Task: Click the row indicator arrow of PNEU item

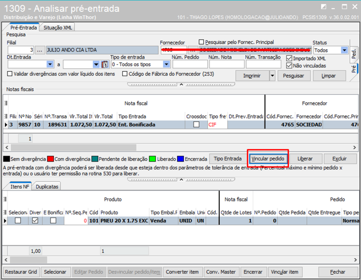Action: (5, 221)
